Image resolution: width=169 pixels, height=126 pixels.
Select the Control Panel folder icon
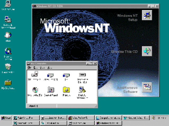pyautogui.click(x=51, y=90)
